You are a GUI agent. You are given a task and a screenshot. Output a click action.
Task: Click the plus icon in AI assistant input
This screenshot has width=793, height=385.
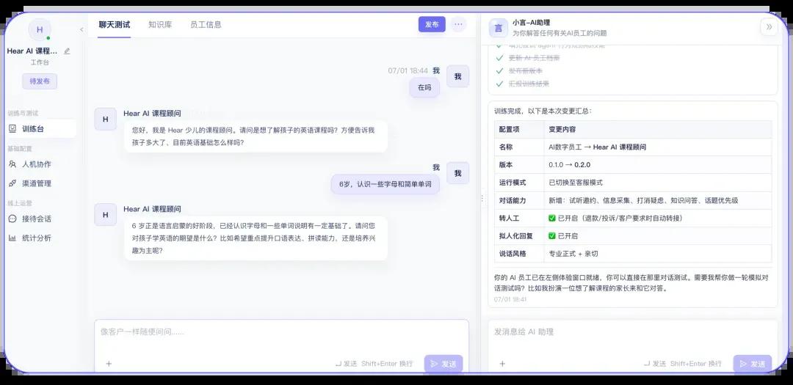(x=502, y=363)
